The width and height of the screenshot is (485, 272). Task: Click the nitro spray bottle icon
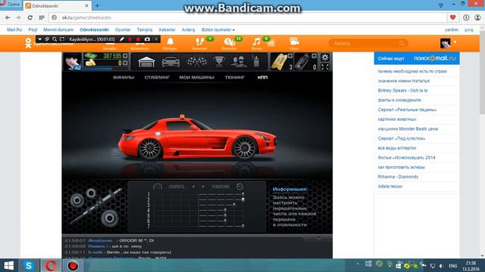[256, 61]
